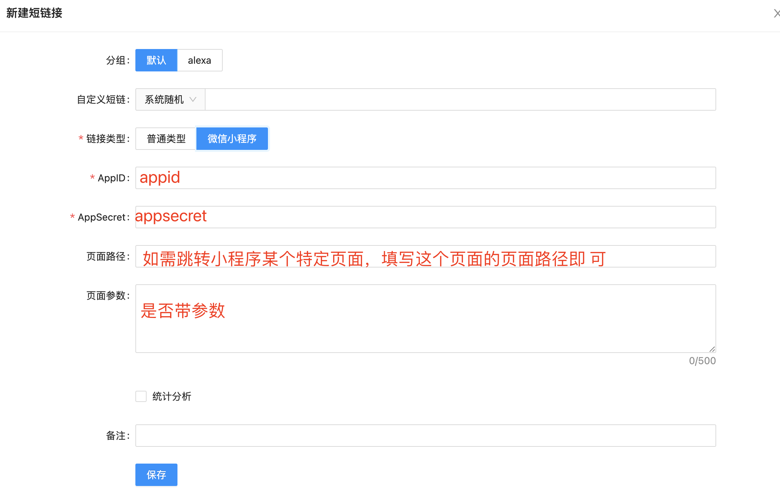Click the textarea resize handle corner
This screenshot has width=780, height=500.
(712, 349)
